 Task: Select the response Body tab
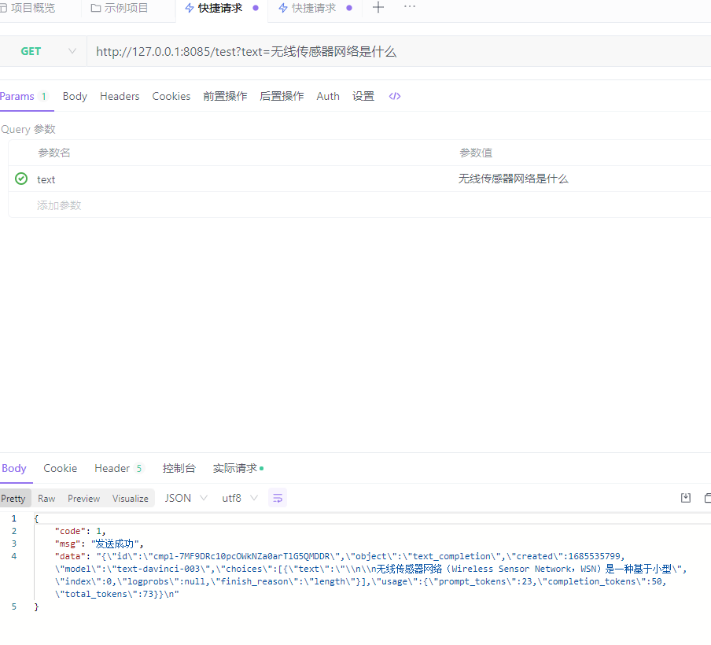[14, 468]
